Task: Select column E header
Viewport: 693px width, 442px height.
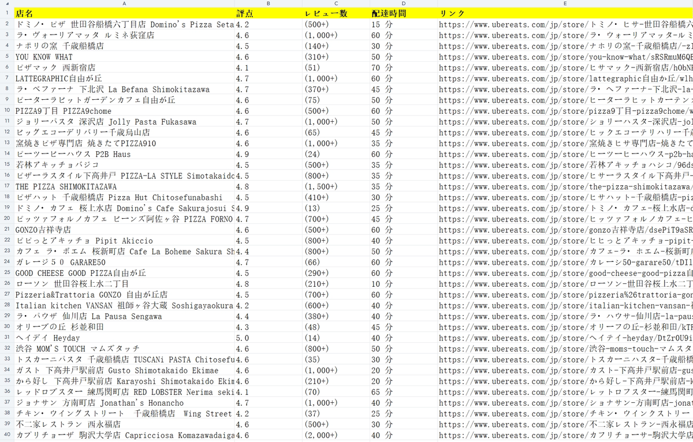Action: tap(565, 3)
